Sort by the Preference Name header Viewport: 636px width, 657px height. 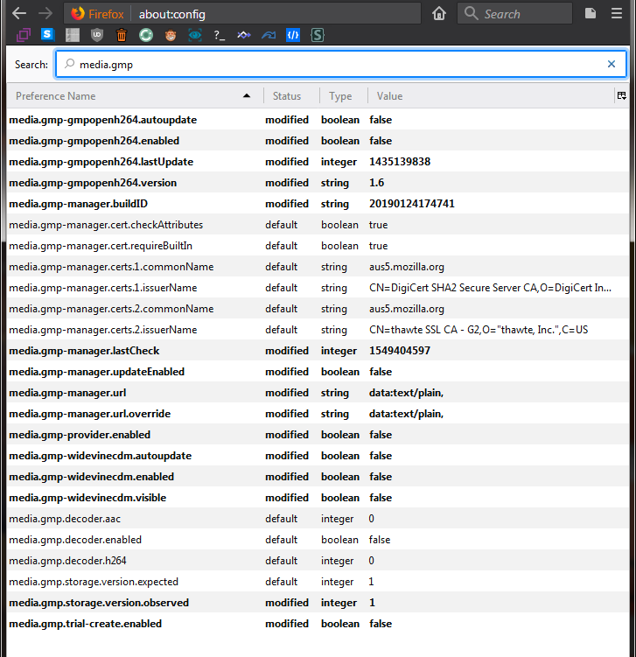56,96
